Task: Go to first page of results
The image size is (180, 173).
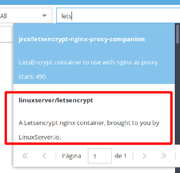Action: (x=25, y=156)
